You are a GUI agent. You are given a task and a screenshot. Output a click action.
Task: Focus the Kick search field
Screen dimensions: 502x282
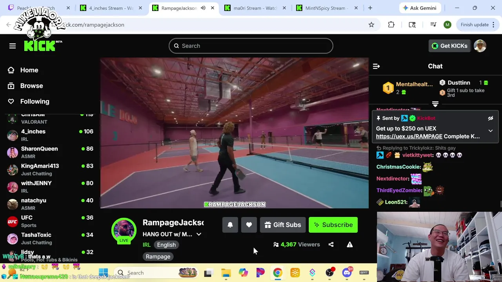click(x=251, y=46)
